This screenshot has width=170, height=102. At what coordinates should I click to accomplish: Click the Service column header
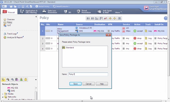coord(127,25)
